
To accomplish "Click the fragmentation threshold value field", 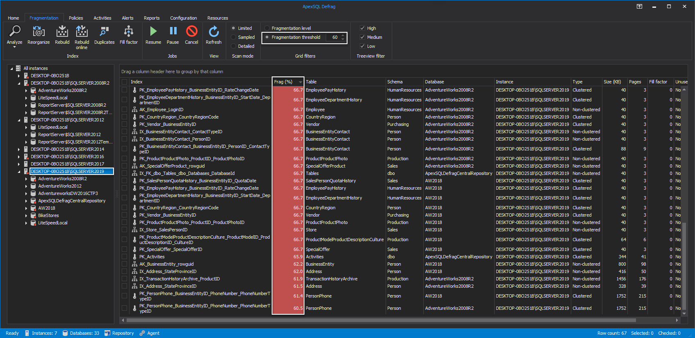I will pos(333,37).
